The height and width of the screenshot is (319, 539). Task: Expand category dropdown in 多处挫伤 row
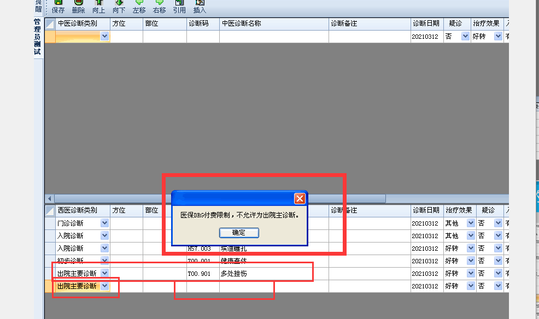(105, 273)
